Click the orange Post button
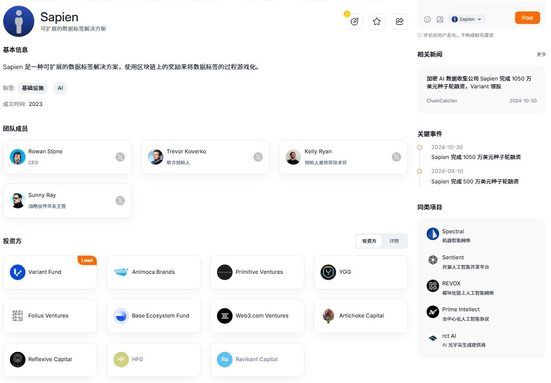The height and width of the screenshot is (383, 551). tap(528, 18)
